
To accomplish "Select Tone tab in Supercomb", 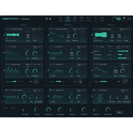I will (35, 64).
